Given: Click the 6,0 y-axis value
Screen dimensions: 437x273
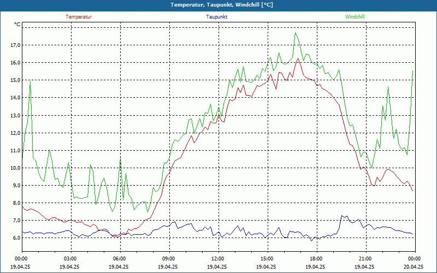Looking at the screenshot, I should pos(17,238).
